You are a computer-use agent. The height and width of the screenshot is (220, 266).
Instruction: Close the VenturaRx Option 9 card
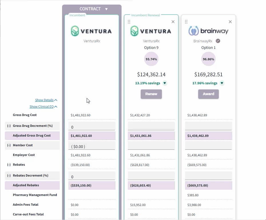click(x=173, y=22)
